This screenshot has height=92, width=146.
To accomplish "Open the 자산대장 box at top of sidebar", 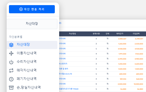I will (x=32, y=24).
